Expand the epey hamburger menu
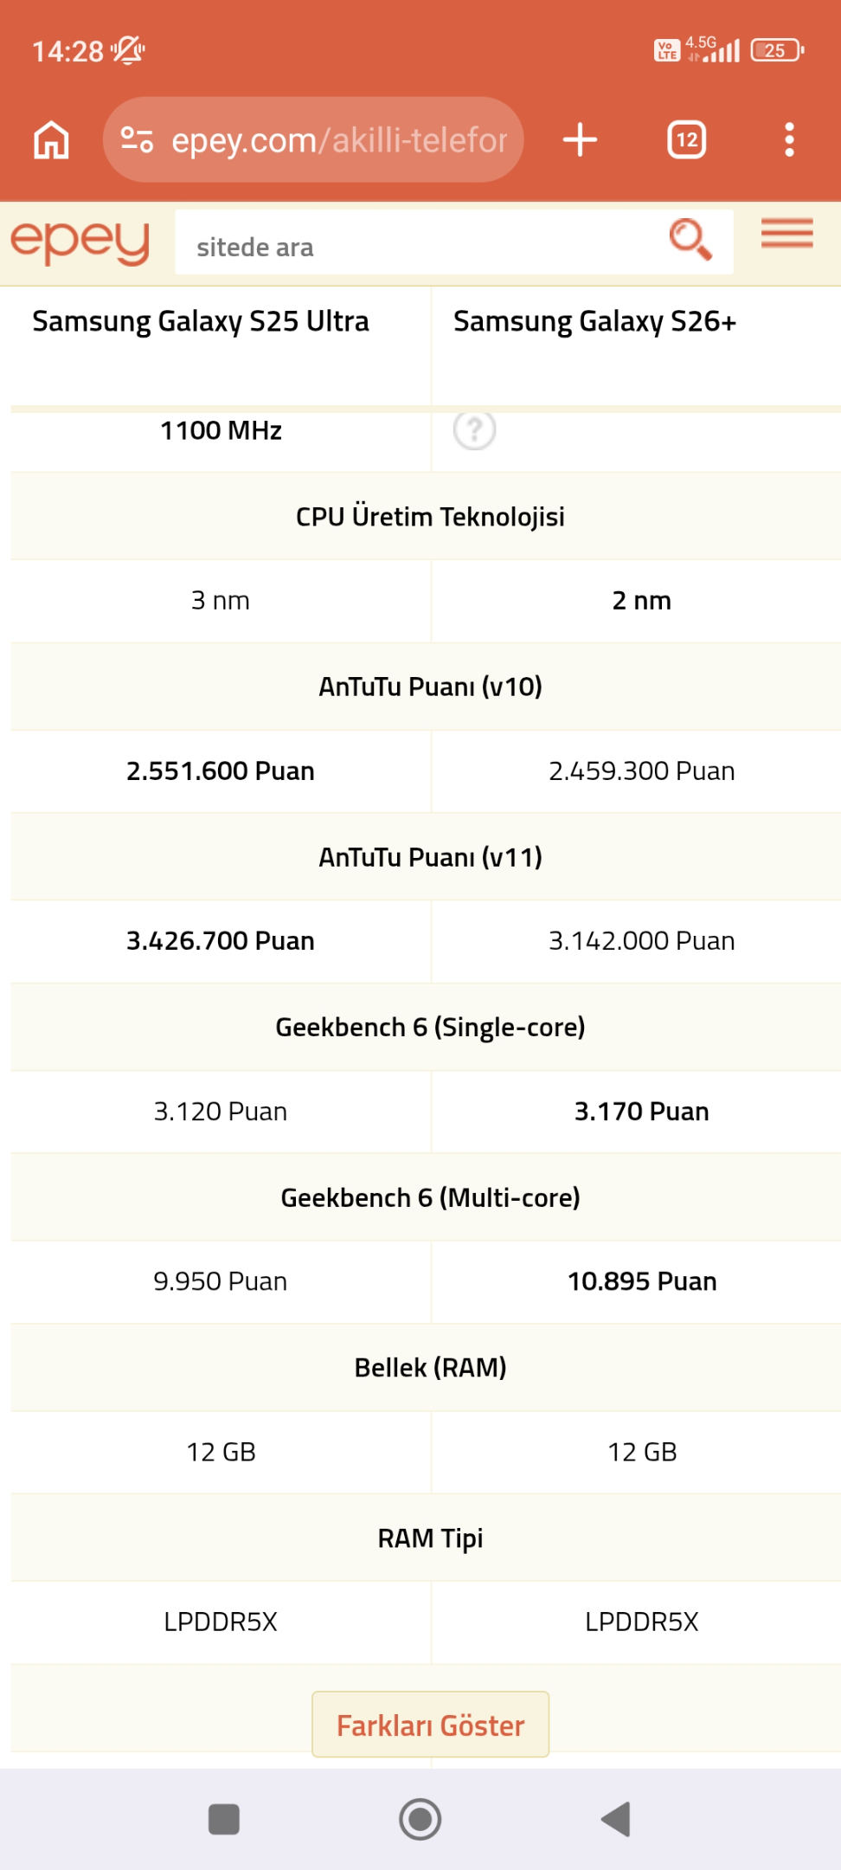The width and height of the screenshot is (841, 1870). (x=787, y=234)
